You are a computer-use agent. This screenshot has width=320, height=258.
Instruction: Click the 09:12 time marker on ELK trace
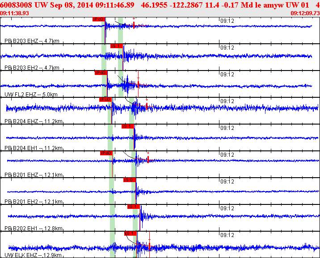(x=227, y=235)
